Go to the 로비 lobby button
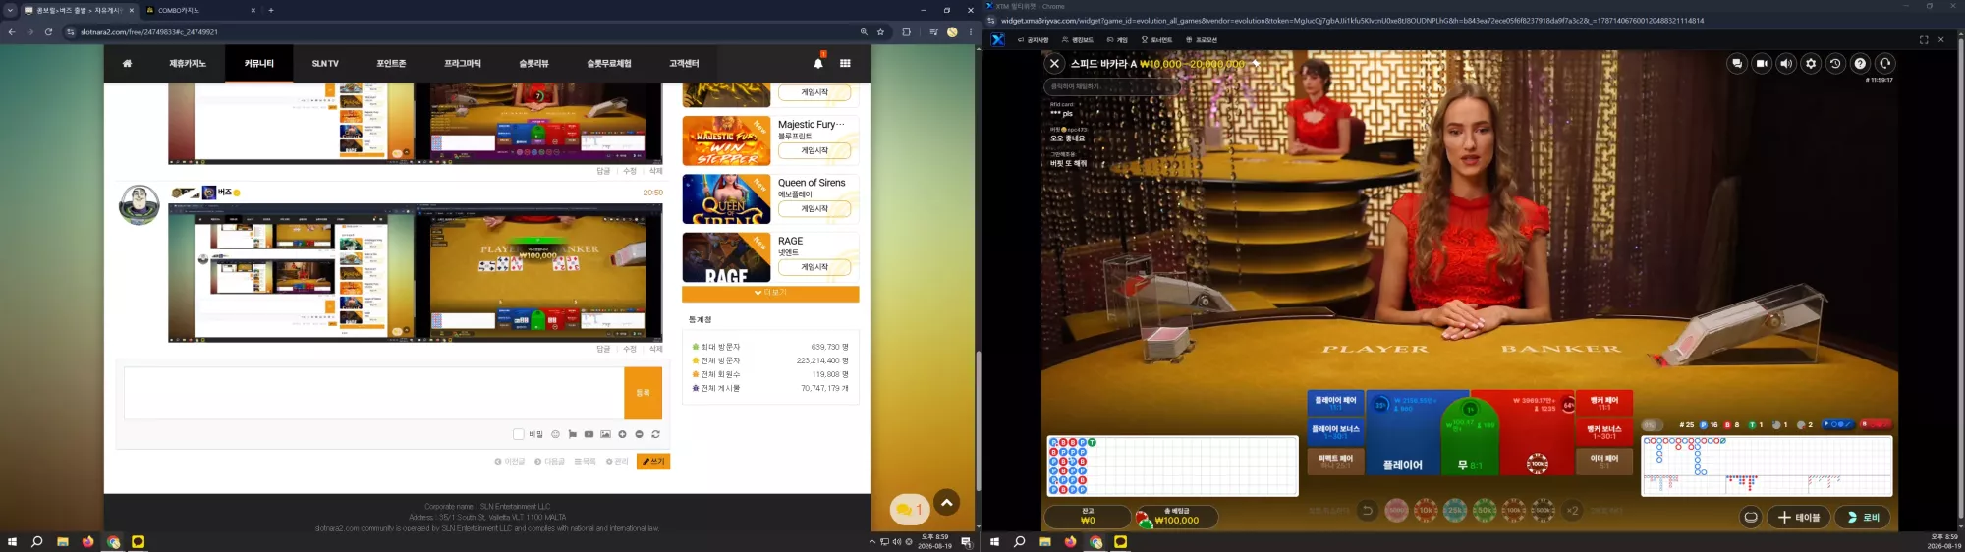1965x552 pixels. click(1862, 517)
